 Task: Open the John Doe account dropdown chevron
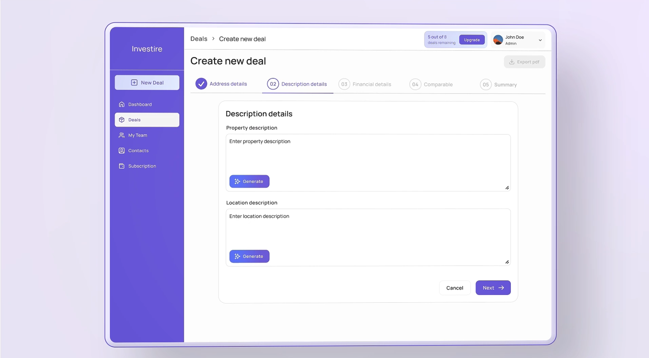(x=540, y=40)
